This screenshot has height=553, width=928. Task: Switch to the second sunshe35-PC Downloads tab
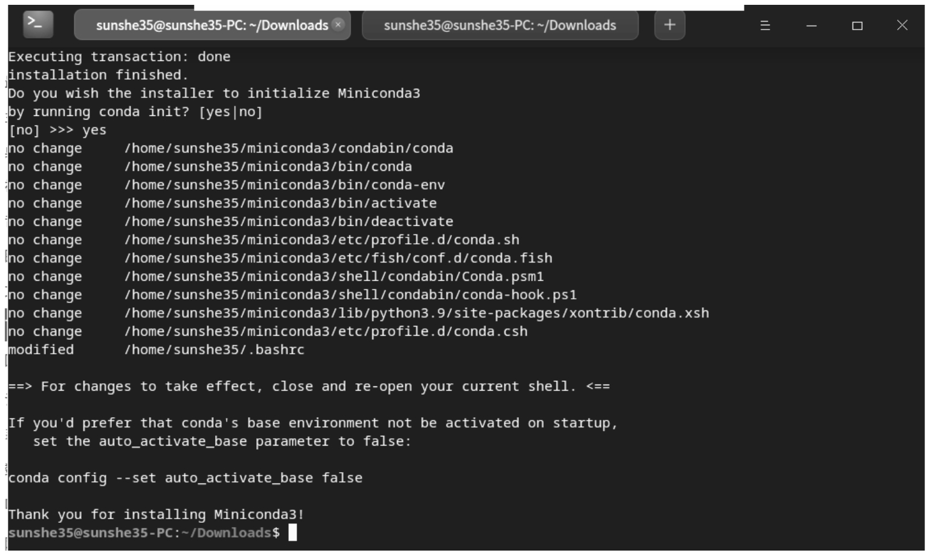pos(500,25)
